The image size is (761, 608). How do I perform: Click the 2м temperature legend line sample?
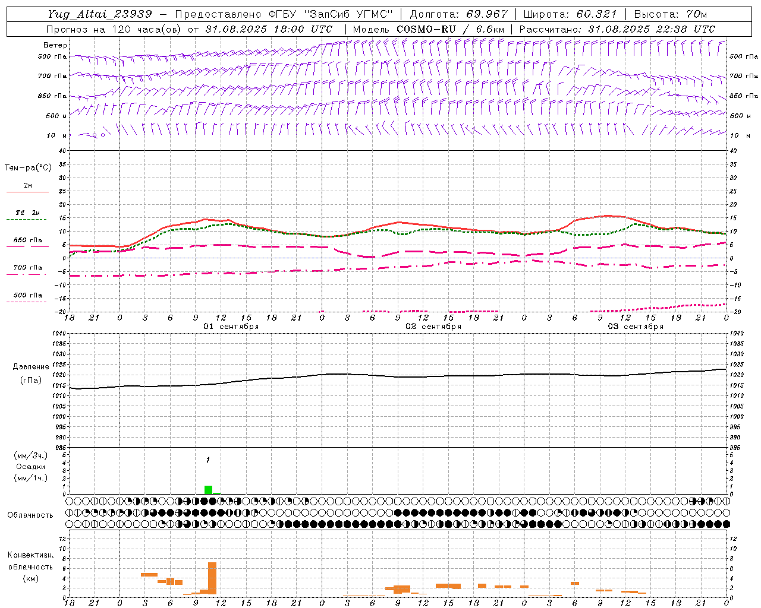click(x=27, y=192)
